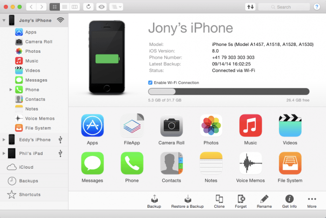Open Camera Roll icon in main grid
The height and width of the screenshot is (218, 326).
pos(171,126)
